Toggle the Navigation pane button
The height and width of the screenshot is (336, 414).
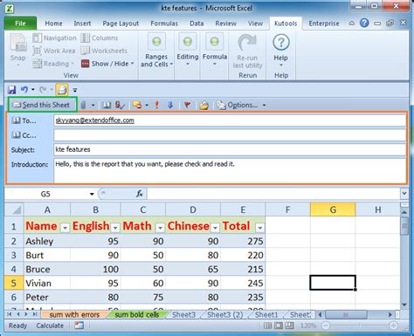(54, 38)
